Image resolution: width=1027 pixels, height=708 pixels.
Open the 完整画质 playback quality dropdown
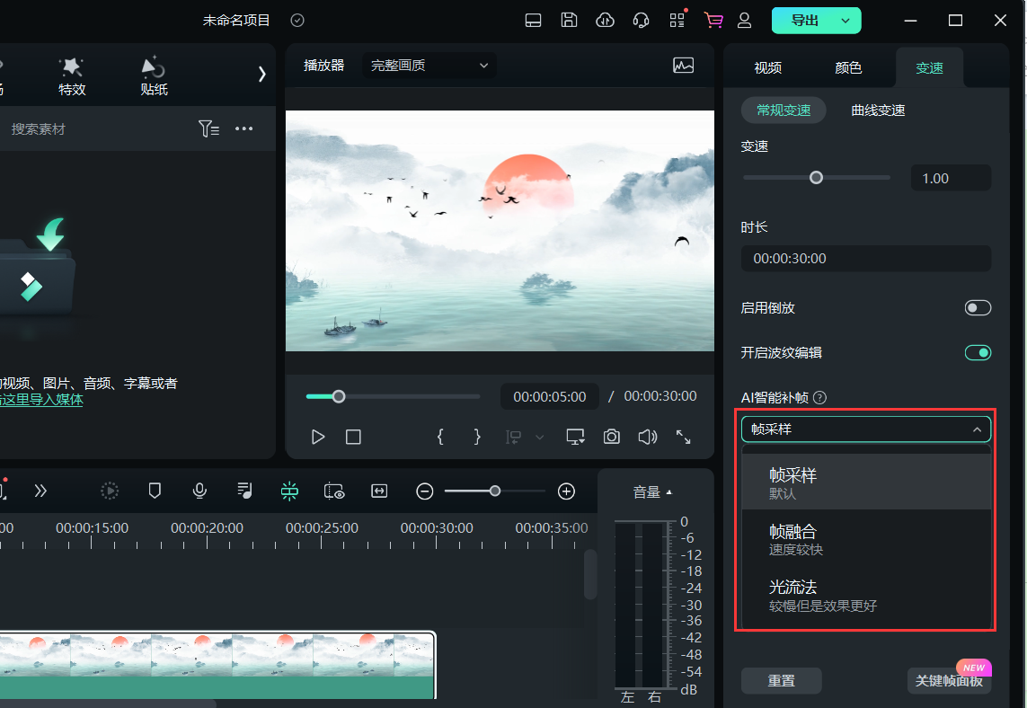click(429, 65)
